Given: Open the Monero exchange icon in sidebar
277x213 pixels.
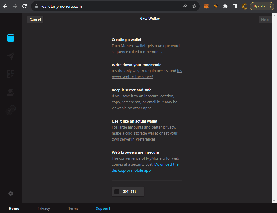Looking at the screenshot, I should click(x=11, y=110).
